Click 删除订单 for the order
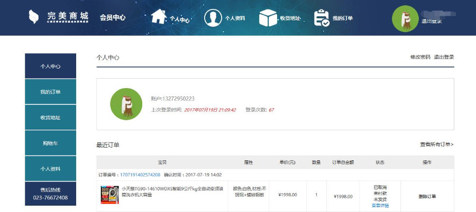 (427, 197)
